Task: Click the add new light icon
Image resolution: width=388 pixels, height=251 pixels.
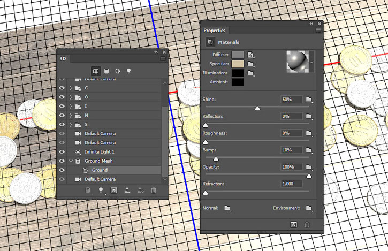Action: point(101,190)
